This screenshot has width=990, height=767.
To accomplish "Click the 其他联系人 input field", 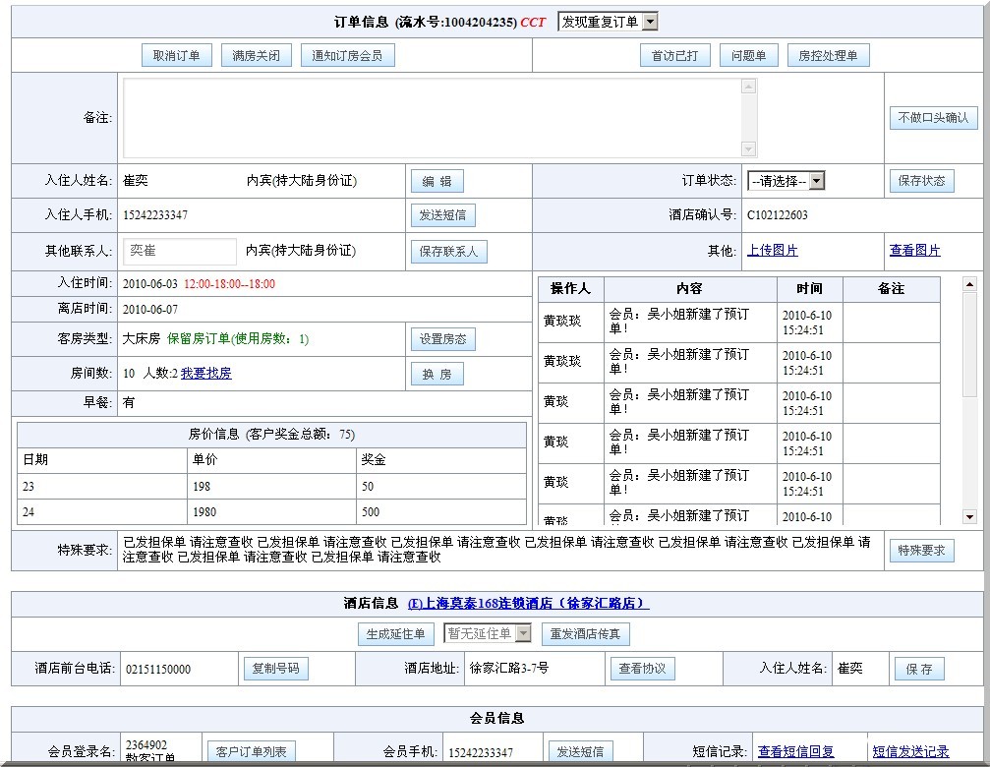I will point(180,251).
